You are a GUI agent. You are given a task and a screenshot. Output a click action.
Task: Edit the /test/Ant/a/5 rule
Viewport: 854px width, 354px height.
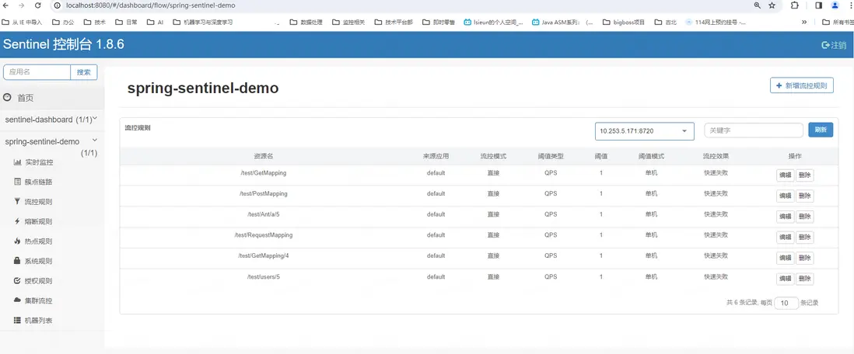785,217
